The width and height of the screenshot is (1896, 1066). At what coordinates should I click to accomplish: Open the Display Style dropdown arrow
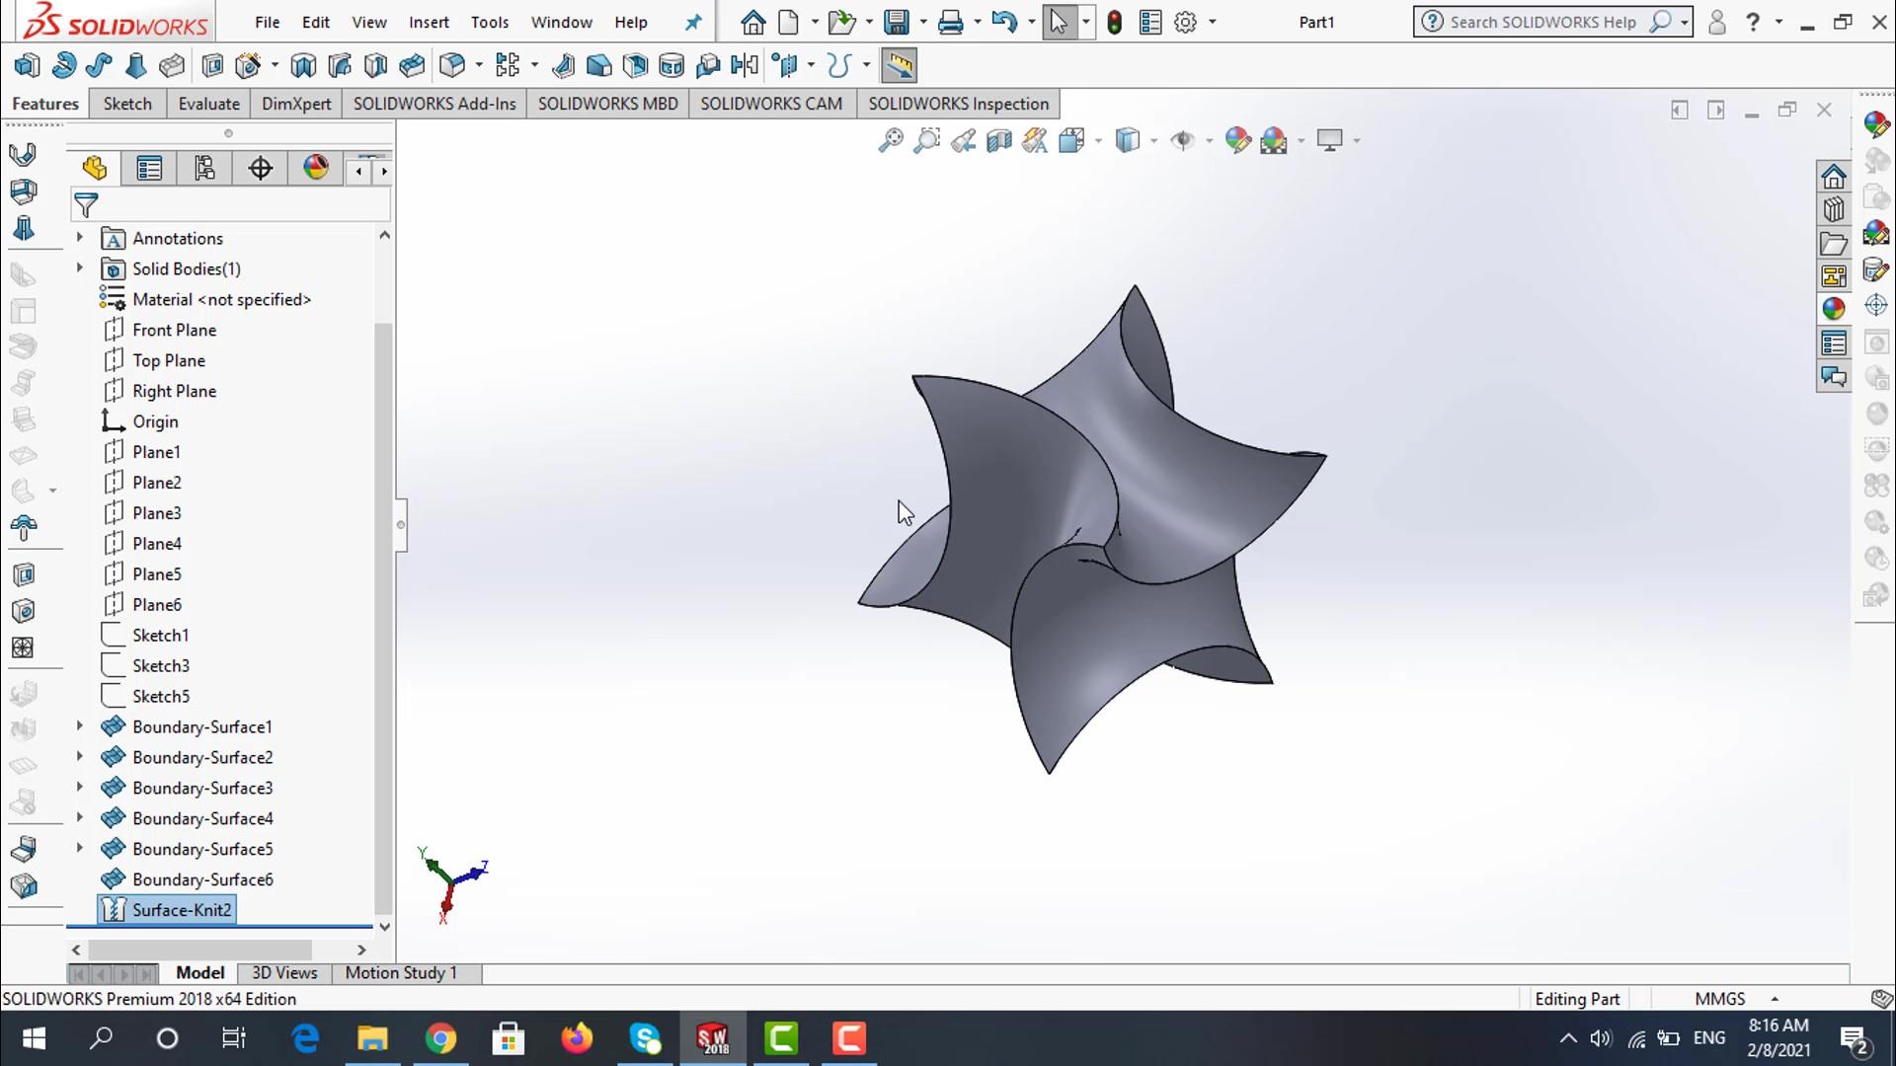[1152, 140]
